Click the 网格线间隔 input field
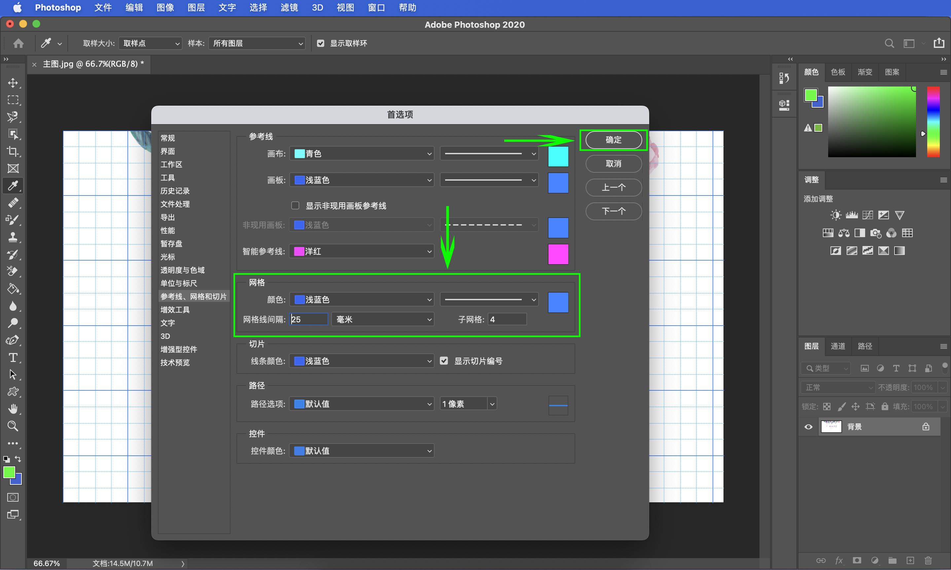Screen dimensions: 951x570 click(308, 319)
